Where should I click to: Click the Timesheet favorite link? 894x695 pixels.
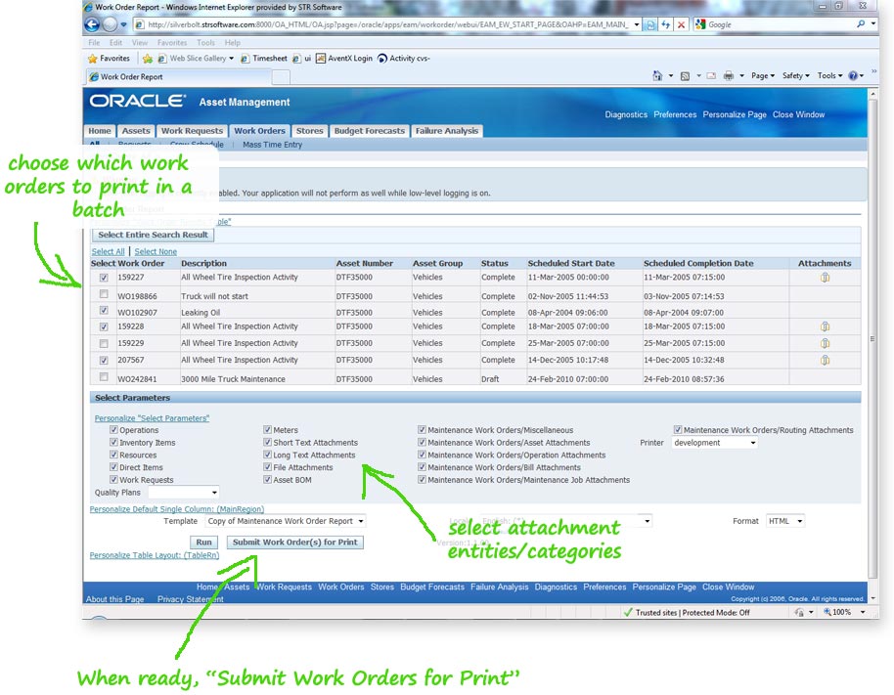(264, 58)
